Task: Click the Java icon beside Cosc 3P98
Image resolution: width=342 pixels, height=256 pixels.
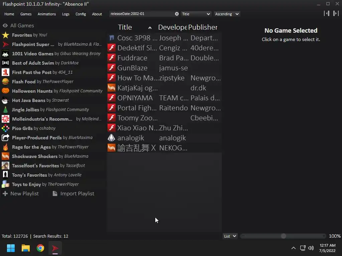Action: coord(112,38)
